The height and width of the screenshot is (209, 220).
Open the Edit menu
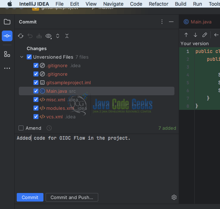point(74,4)
